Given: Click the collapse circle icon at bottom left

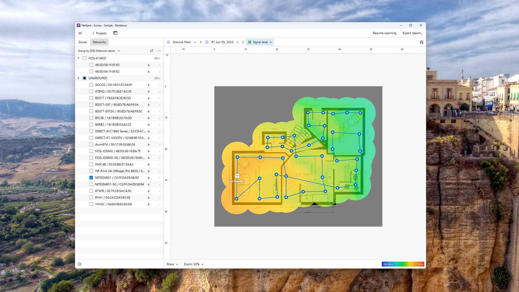Looking at the screenshot, I should coord(80,264).
